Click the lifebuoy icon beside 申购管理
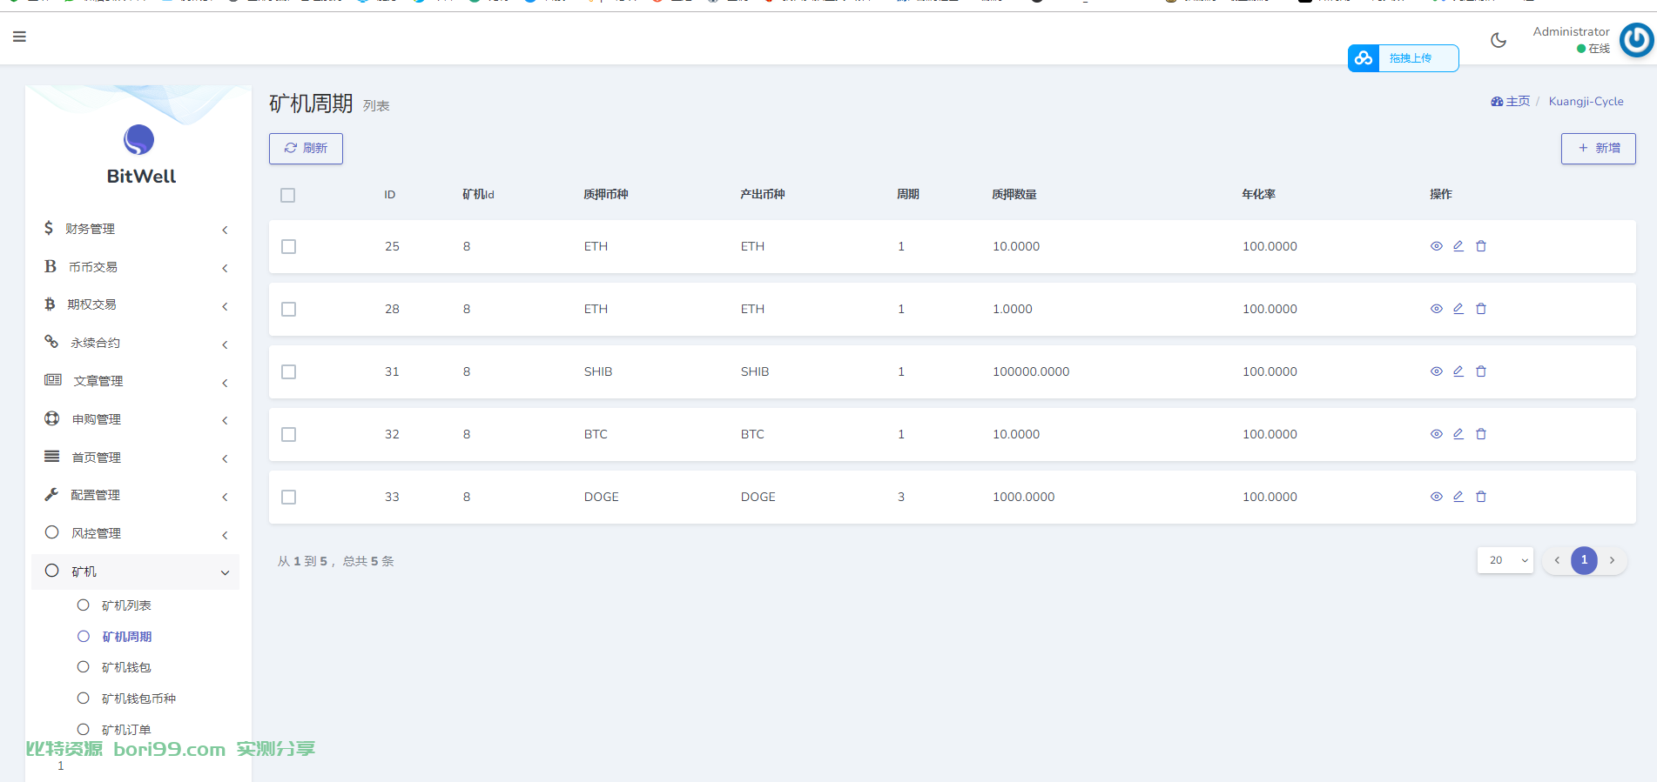 [x=52, y=418]
